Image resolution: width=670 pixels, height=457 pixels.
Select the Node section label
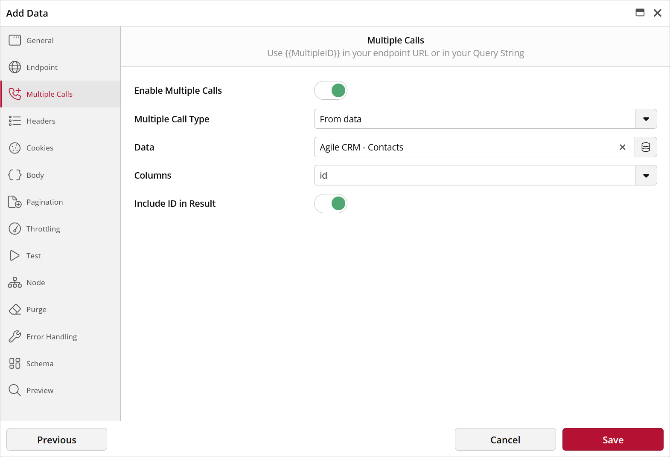pyautogui.click(x=36, y=283)
